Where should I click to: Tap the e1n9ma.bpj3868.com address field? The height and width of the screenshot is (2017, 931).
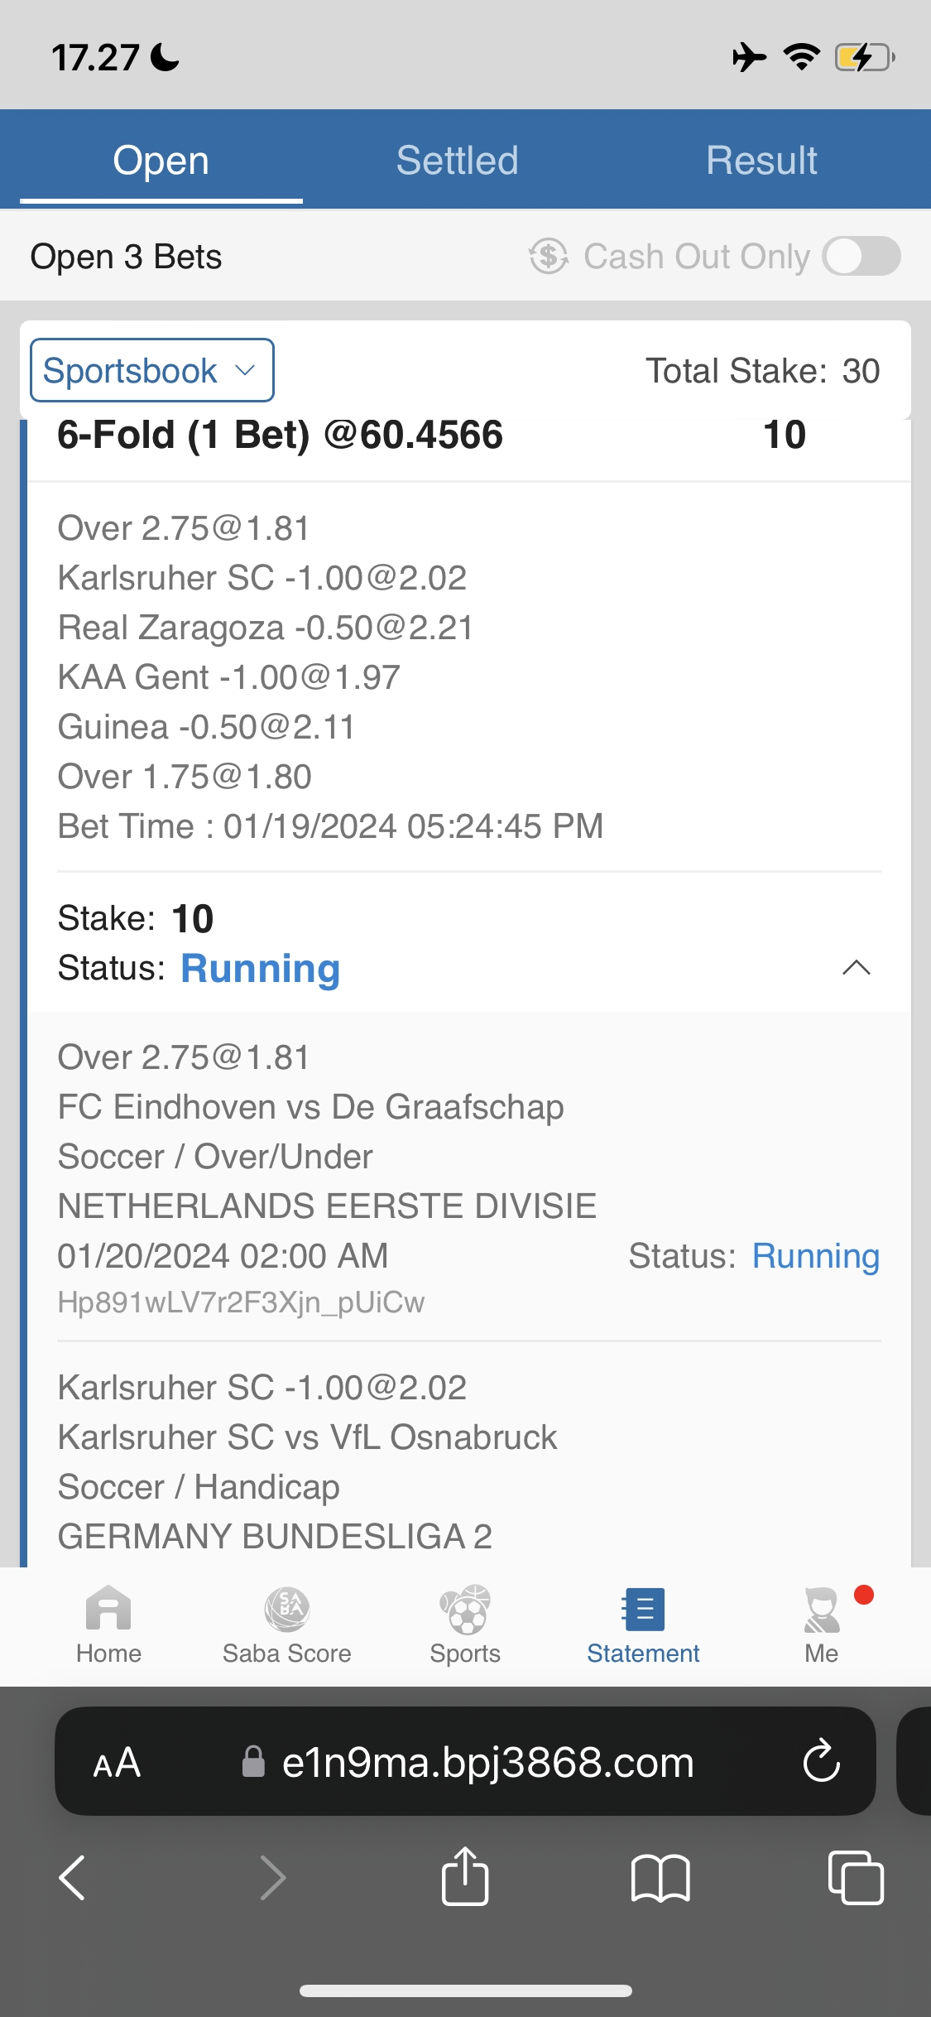pos(488,1762)
